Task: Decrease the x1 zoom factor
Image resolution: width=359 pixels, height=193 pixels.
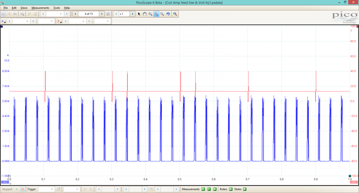Action: tap(116, 14)
